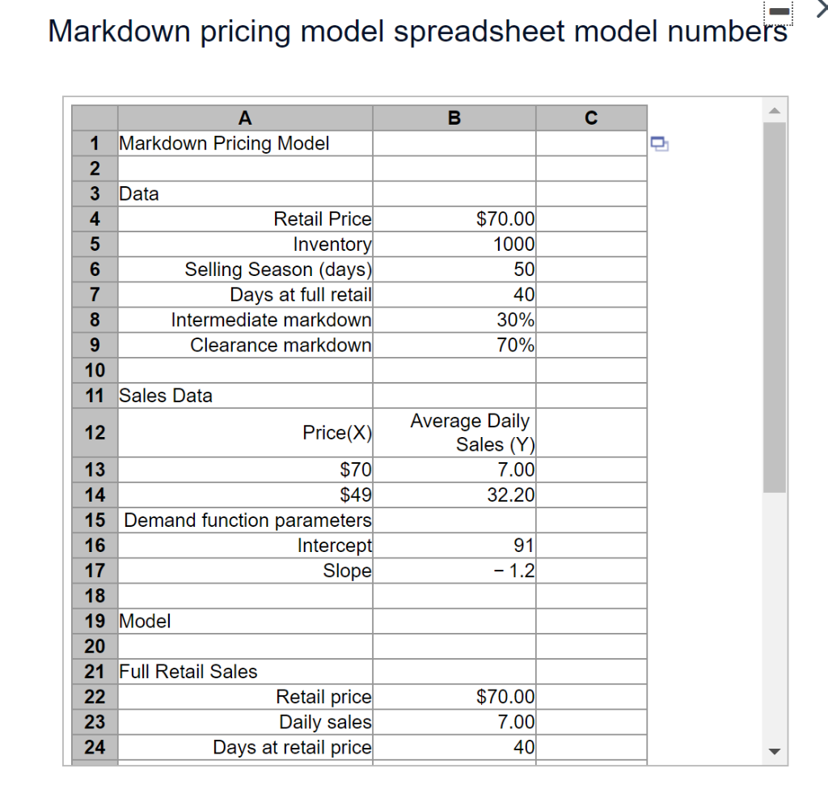
Task: Click the scrollbar up arrow
Action: pyautogui.click(x=775, y=110)
